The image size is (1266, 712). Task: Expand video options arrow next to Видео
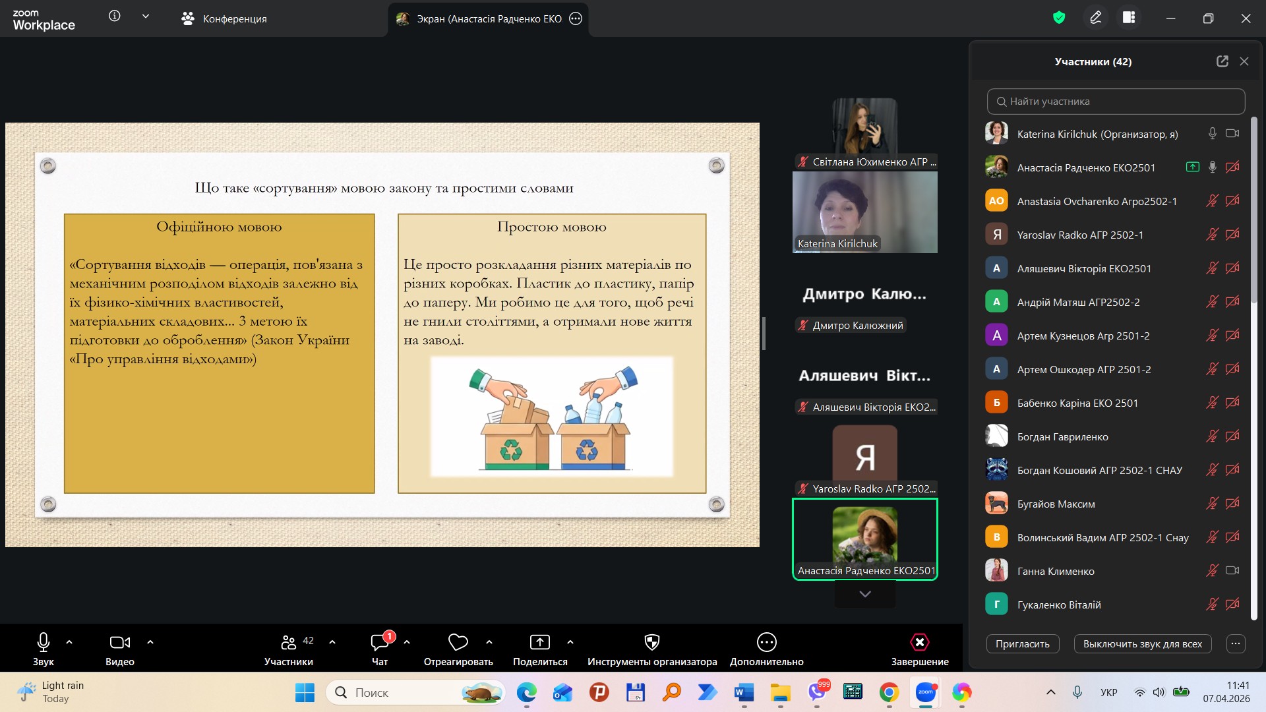point(150,642)
